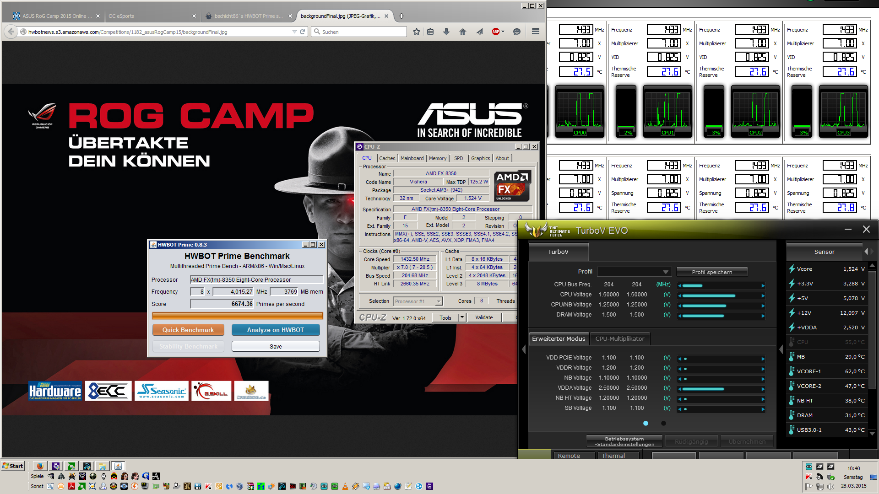Image resolution: width=879 pixels, height=494 pixels.
Task: Click Betriebssystem-Standardeinstellungen button
Action: (x=624, y=441)
